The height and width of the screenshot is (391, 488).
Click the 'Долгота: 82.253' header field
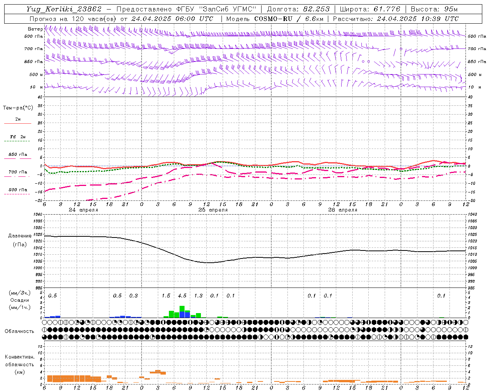pos(299,9)
